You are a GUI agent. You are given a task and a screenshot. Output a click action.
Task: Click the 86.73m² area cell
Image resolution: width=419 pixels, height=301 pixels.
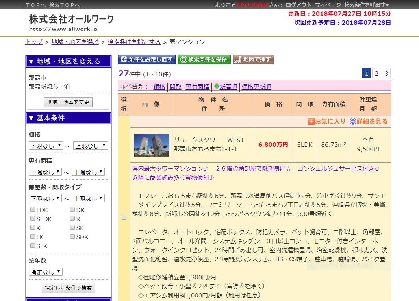pos(334,144)
